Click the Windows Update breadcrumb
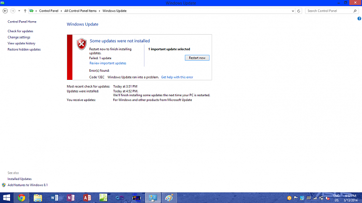Viewport: 362px width, 203px height. [114, 11]
